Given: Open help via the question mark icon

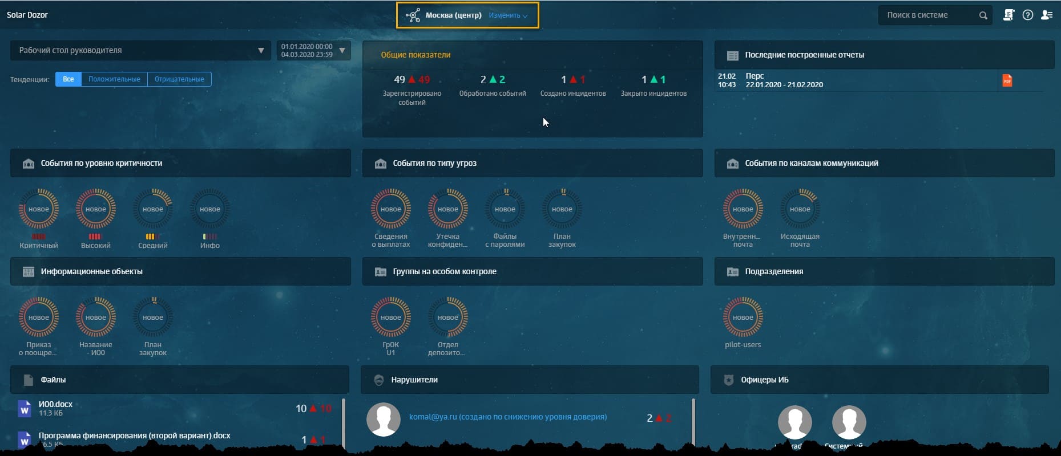Looking at the screenshot, I should pos(1028,15).
